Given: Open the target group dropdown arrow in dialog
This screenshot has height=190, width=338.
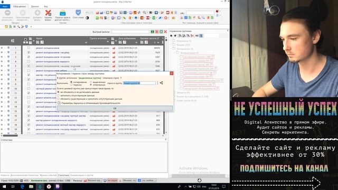Looking at the screenshot, I should coord(157,83).
